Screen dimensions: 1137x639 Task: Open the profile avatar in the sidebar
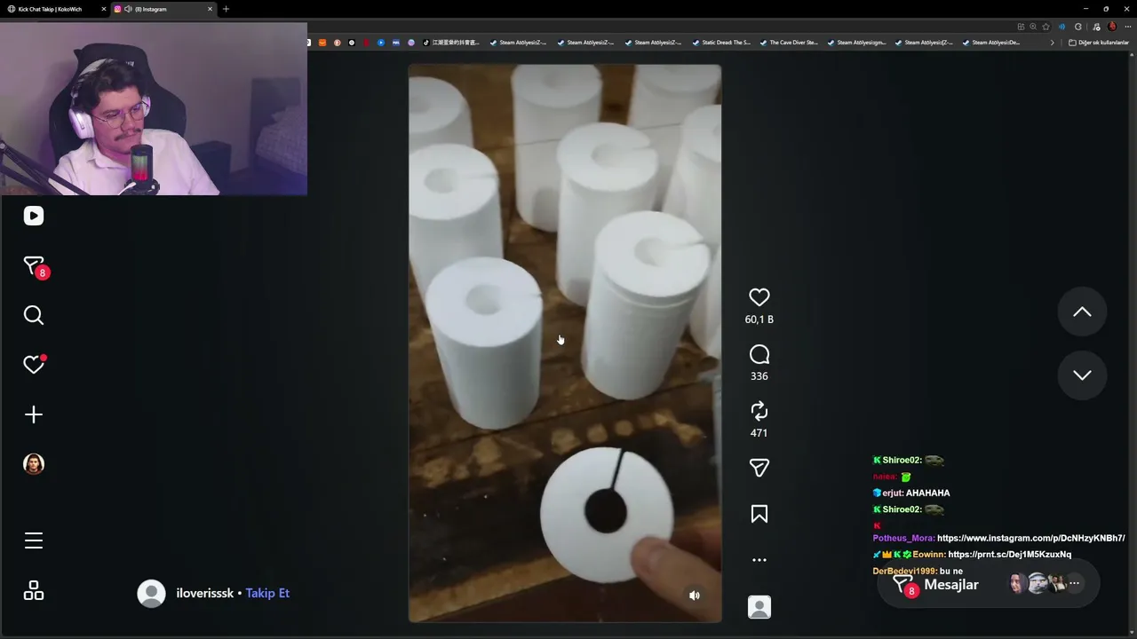pos(34,464)
